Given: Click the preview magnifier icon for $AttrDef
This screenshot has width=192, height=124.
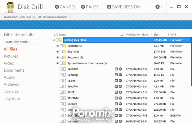Looking at the screenshot, I should [120, 69].
